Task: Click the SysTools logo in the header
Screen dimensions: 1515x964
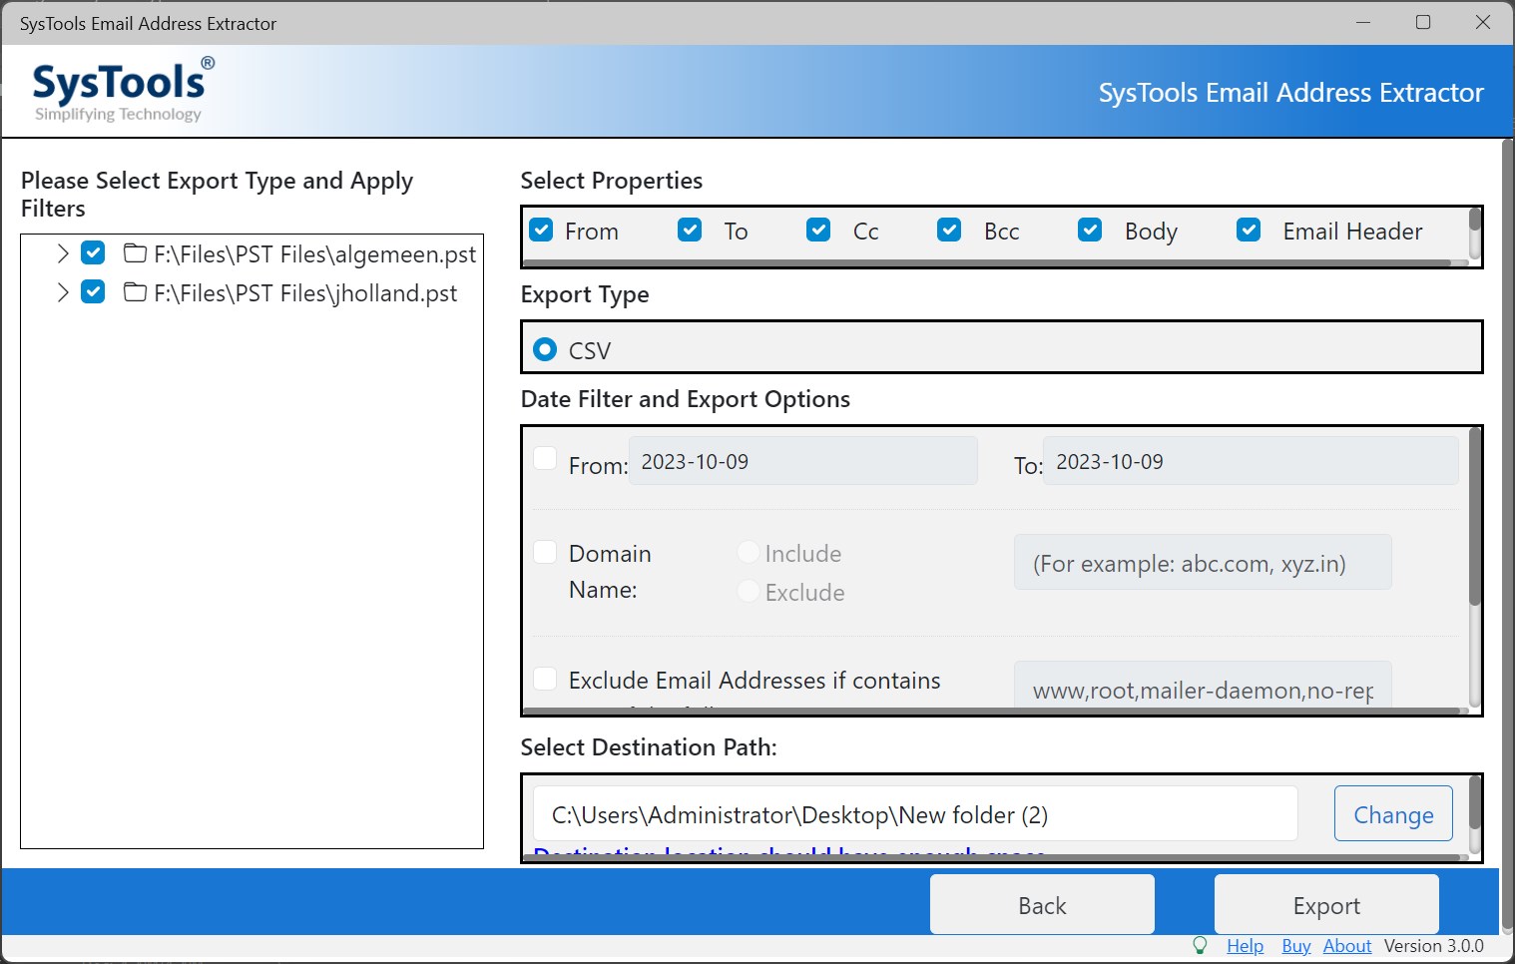Action: click(x=121, y=89)
